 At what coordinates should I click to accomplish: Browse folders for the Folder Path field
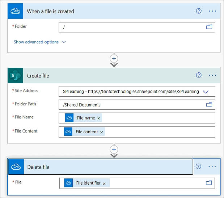209,105
